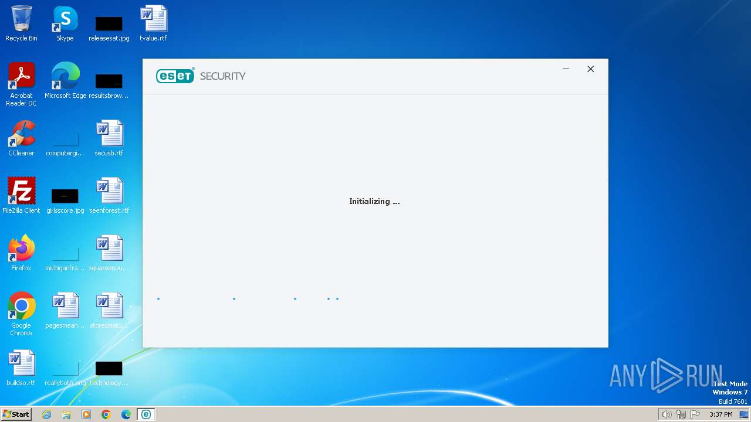Open the Action Center flag icon

click(x=695, y=414)
